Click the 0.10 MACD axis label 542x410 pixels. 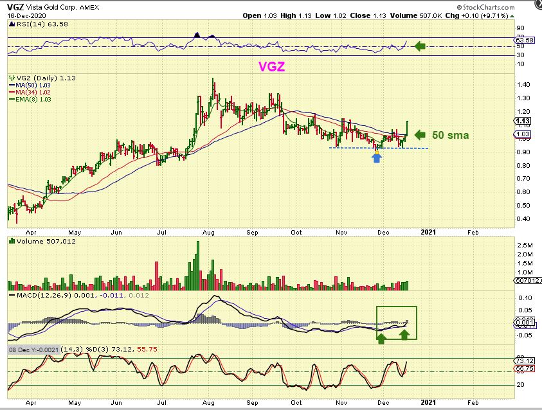click(x=525, y=298)
